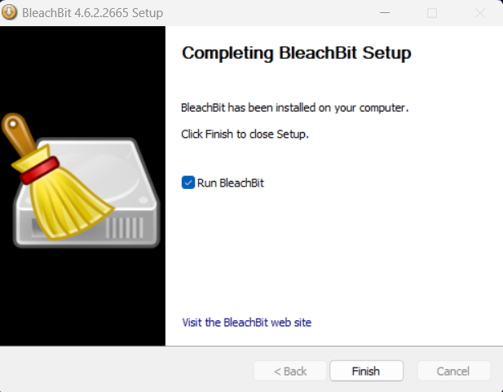Click the grayed-out Cancel button
The width and height of the screenshot is (503, 392).
click(453, 371)
